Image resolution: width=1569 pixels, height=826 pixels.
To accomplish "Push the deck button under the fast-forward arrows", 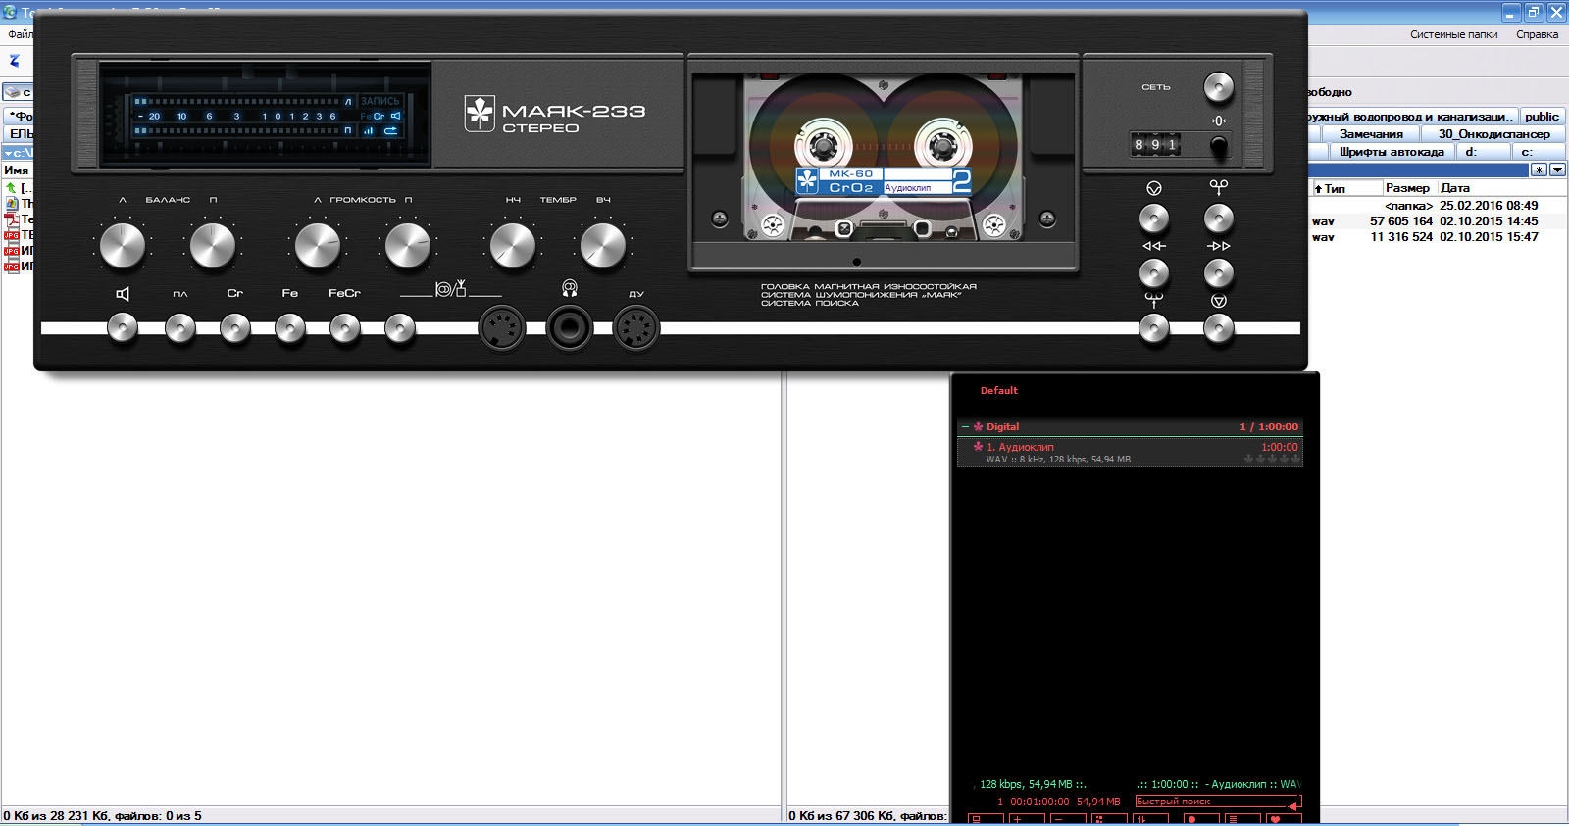I will tap(1218, 272).
